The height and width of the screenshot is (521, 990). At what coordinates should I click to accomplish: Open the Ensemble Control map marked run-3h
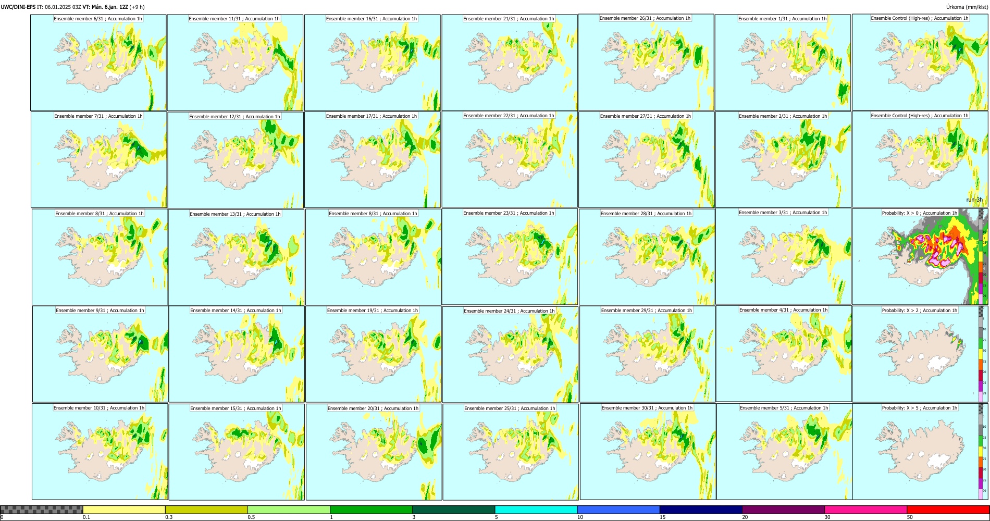pos(920,159)
